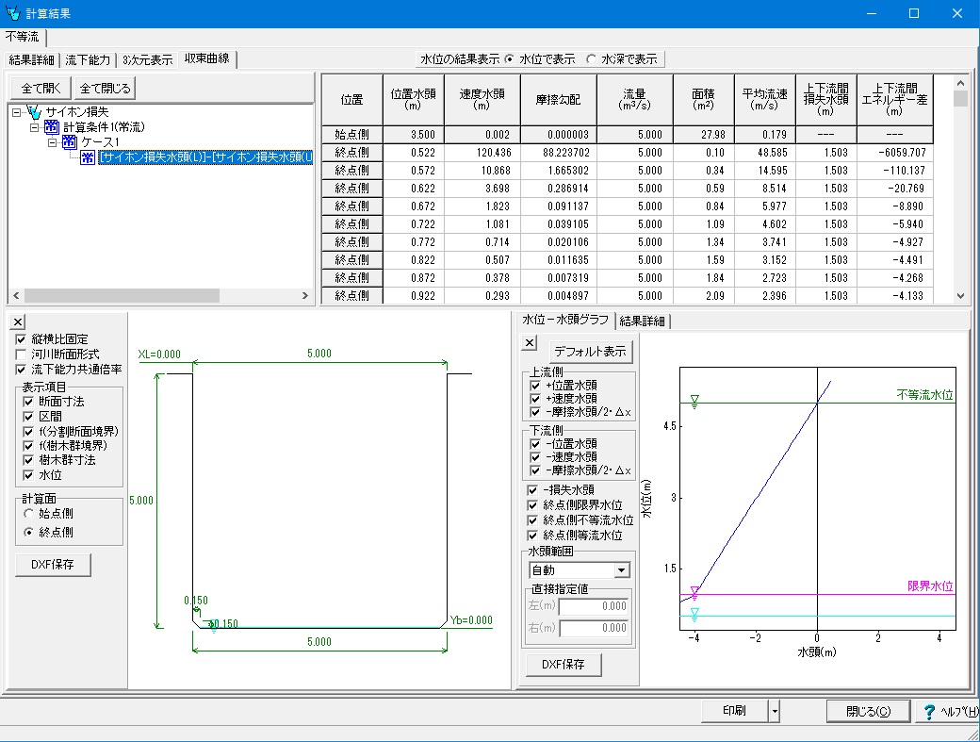980x742 pixels.
Task: Open the 3次元表示 tab
Action: coord(148,60)
